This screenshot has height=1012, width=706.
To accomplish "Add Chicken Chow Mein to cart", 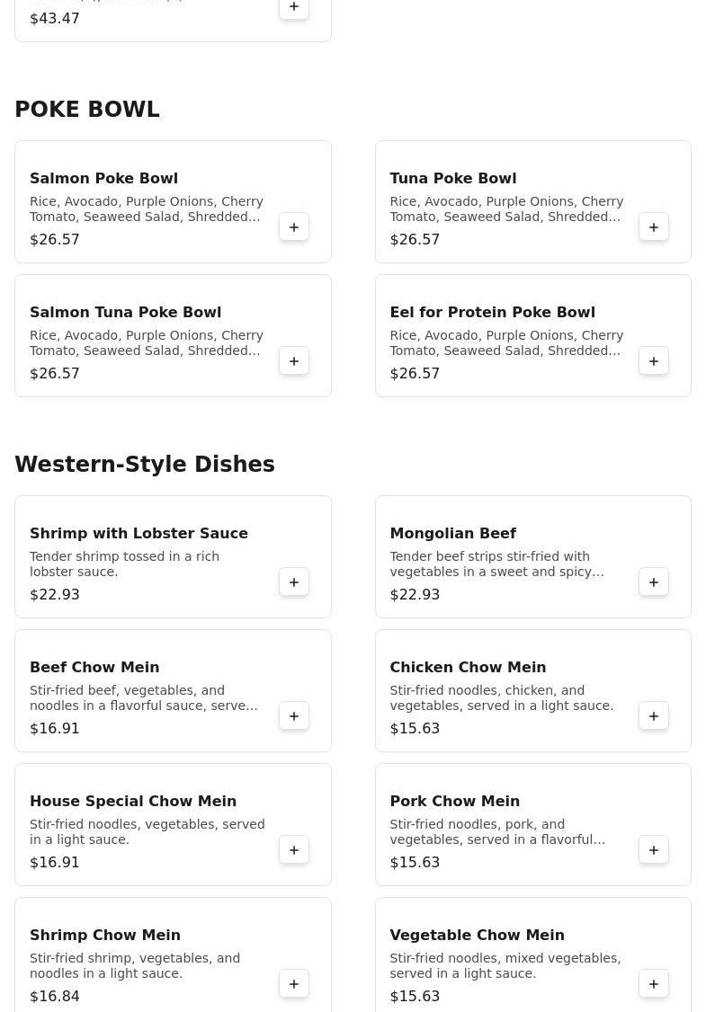I will (654, 716).
